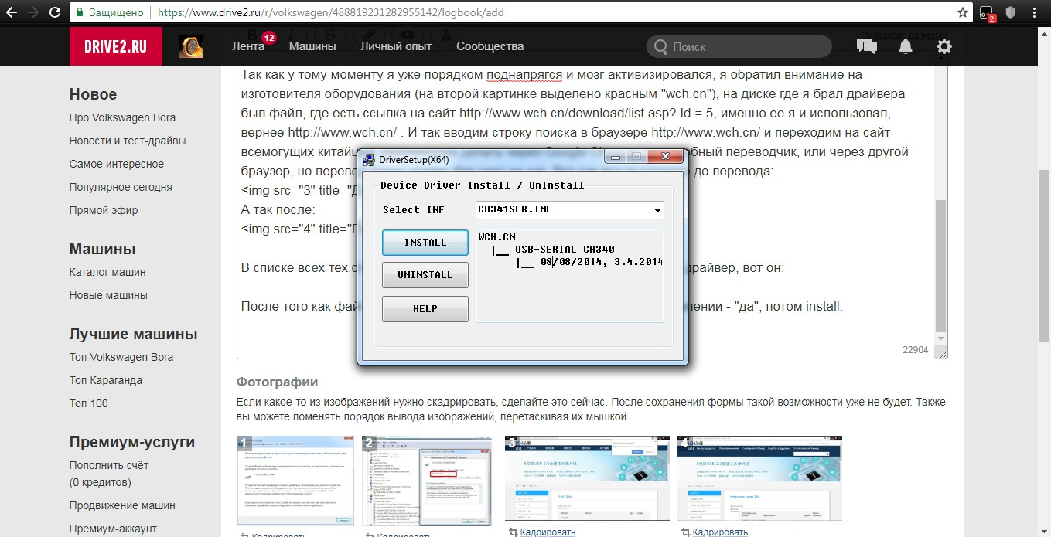
Task: Open the Лента menu item
Action: point(248,46)
